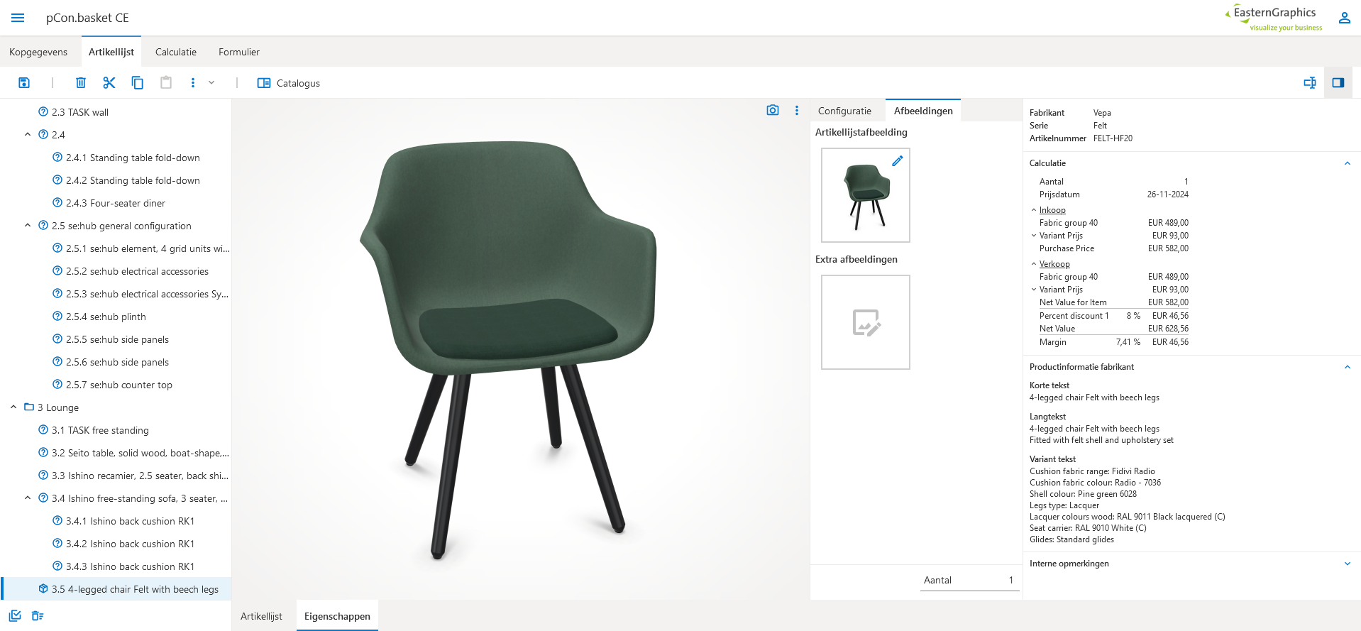Collapse the Inkoop group
1361x631 pixels.
tap(1034, 210)
